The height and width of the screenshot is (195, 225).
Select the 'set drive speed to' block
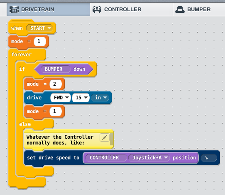tap(53, 158)
